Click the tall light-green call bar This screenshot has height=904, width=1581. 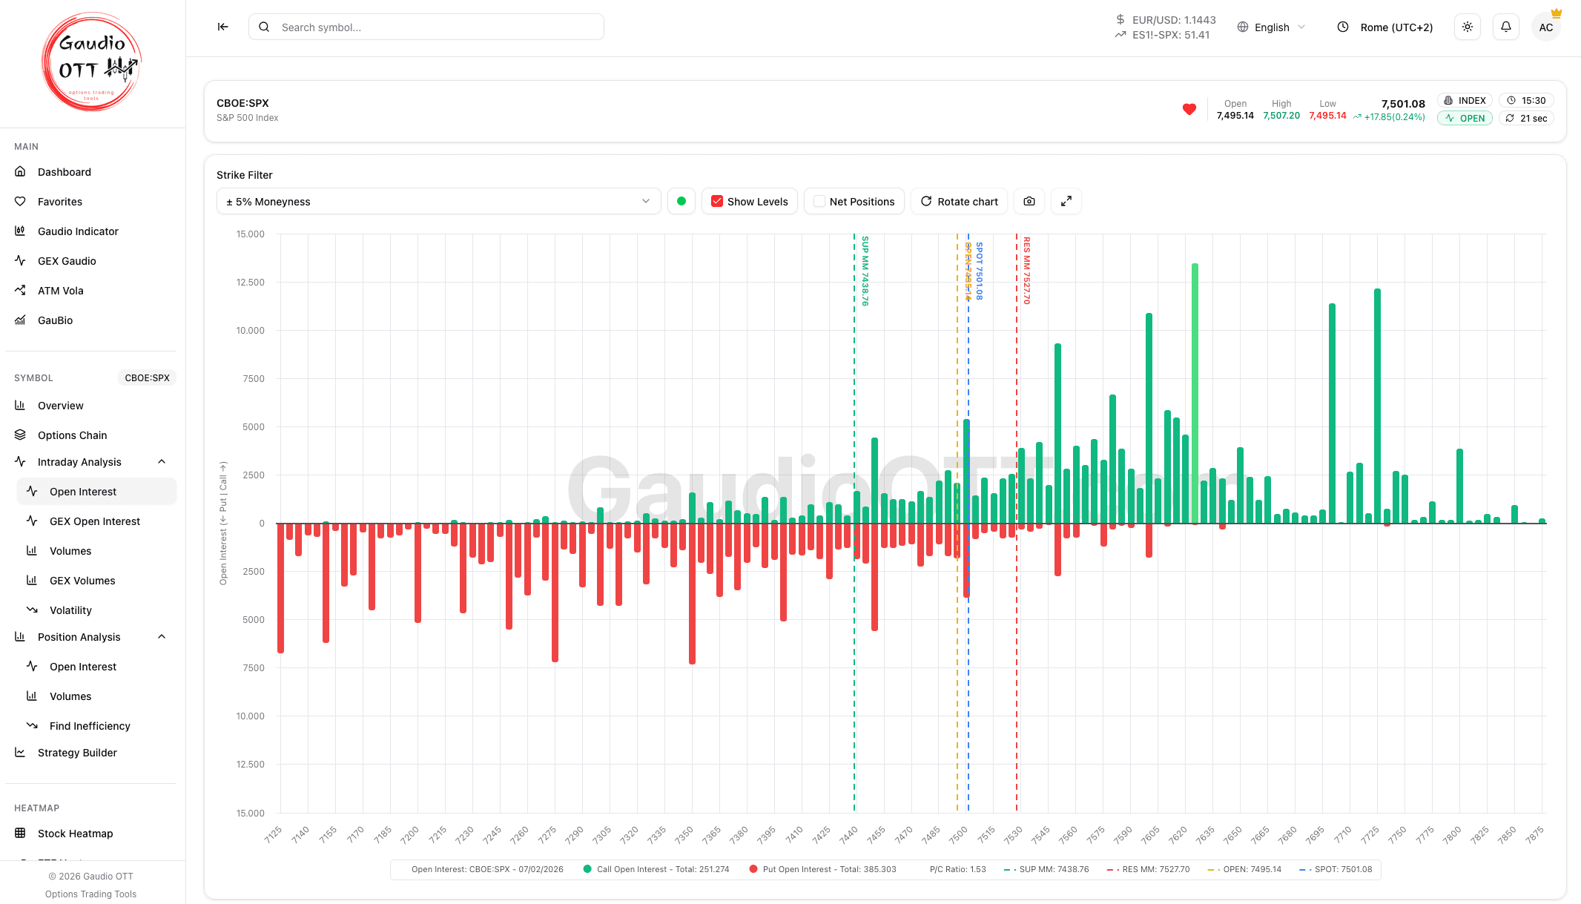[x=1195, y=393]
